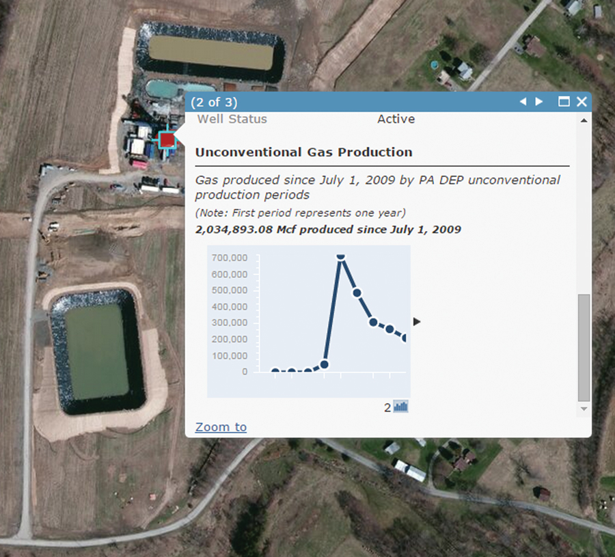
Task: Close the well information popup
Action: click(x=582, y=101)
